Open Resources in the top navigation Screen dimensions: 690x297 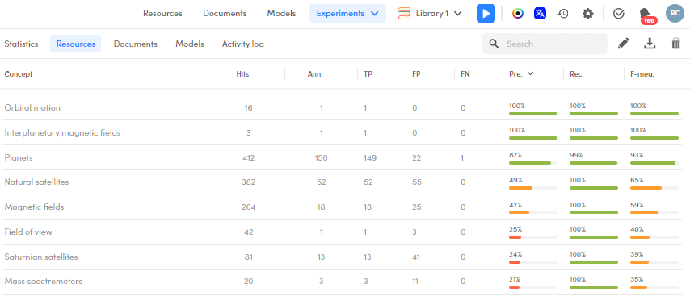pos(162,14)
